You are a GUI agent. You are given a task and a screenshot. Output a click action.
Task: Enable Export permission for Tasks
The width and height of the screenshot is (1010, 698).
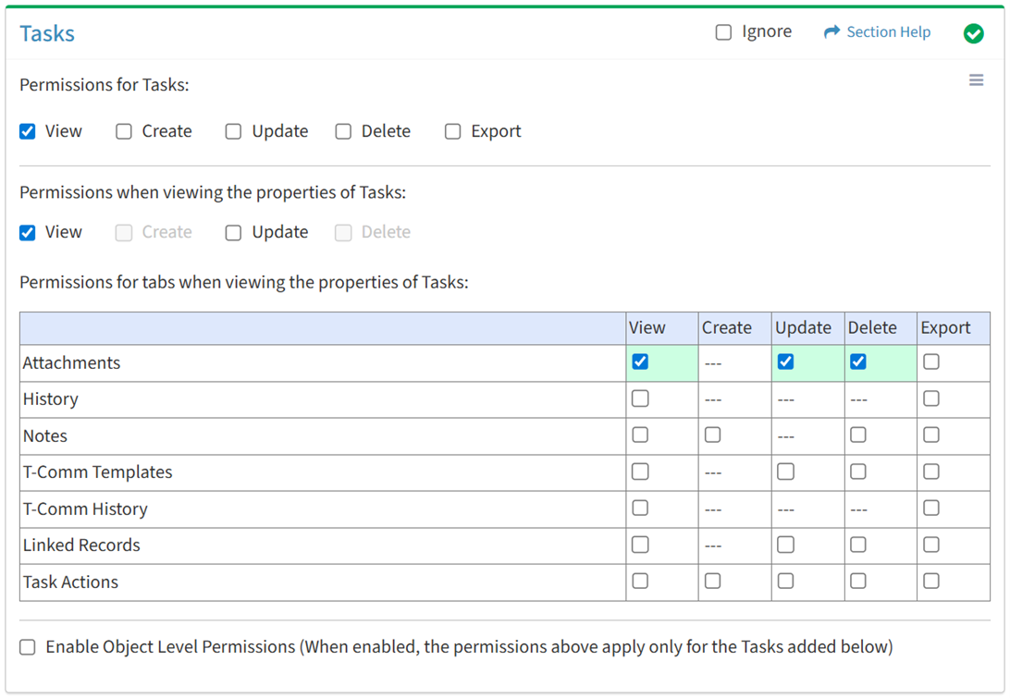pyautogui.click(x=452, y=131)
